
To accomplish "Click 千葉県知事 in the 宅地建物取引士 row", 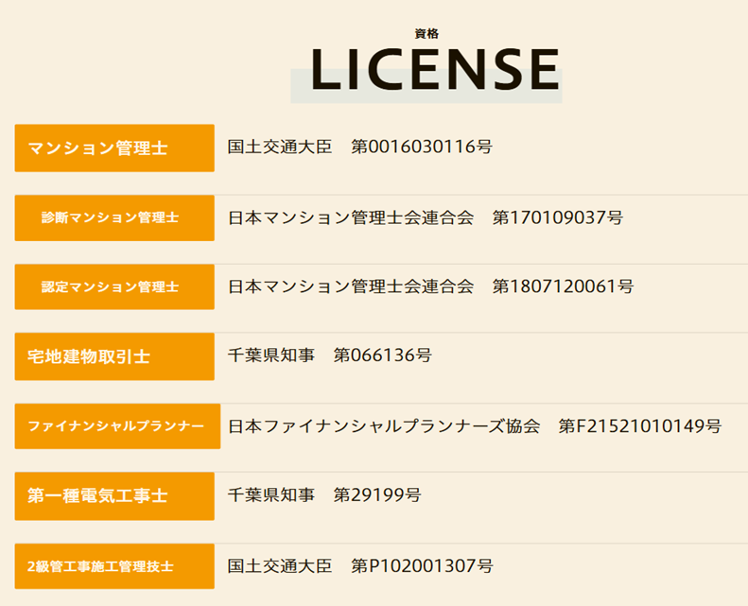I will point(271,355).
